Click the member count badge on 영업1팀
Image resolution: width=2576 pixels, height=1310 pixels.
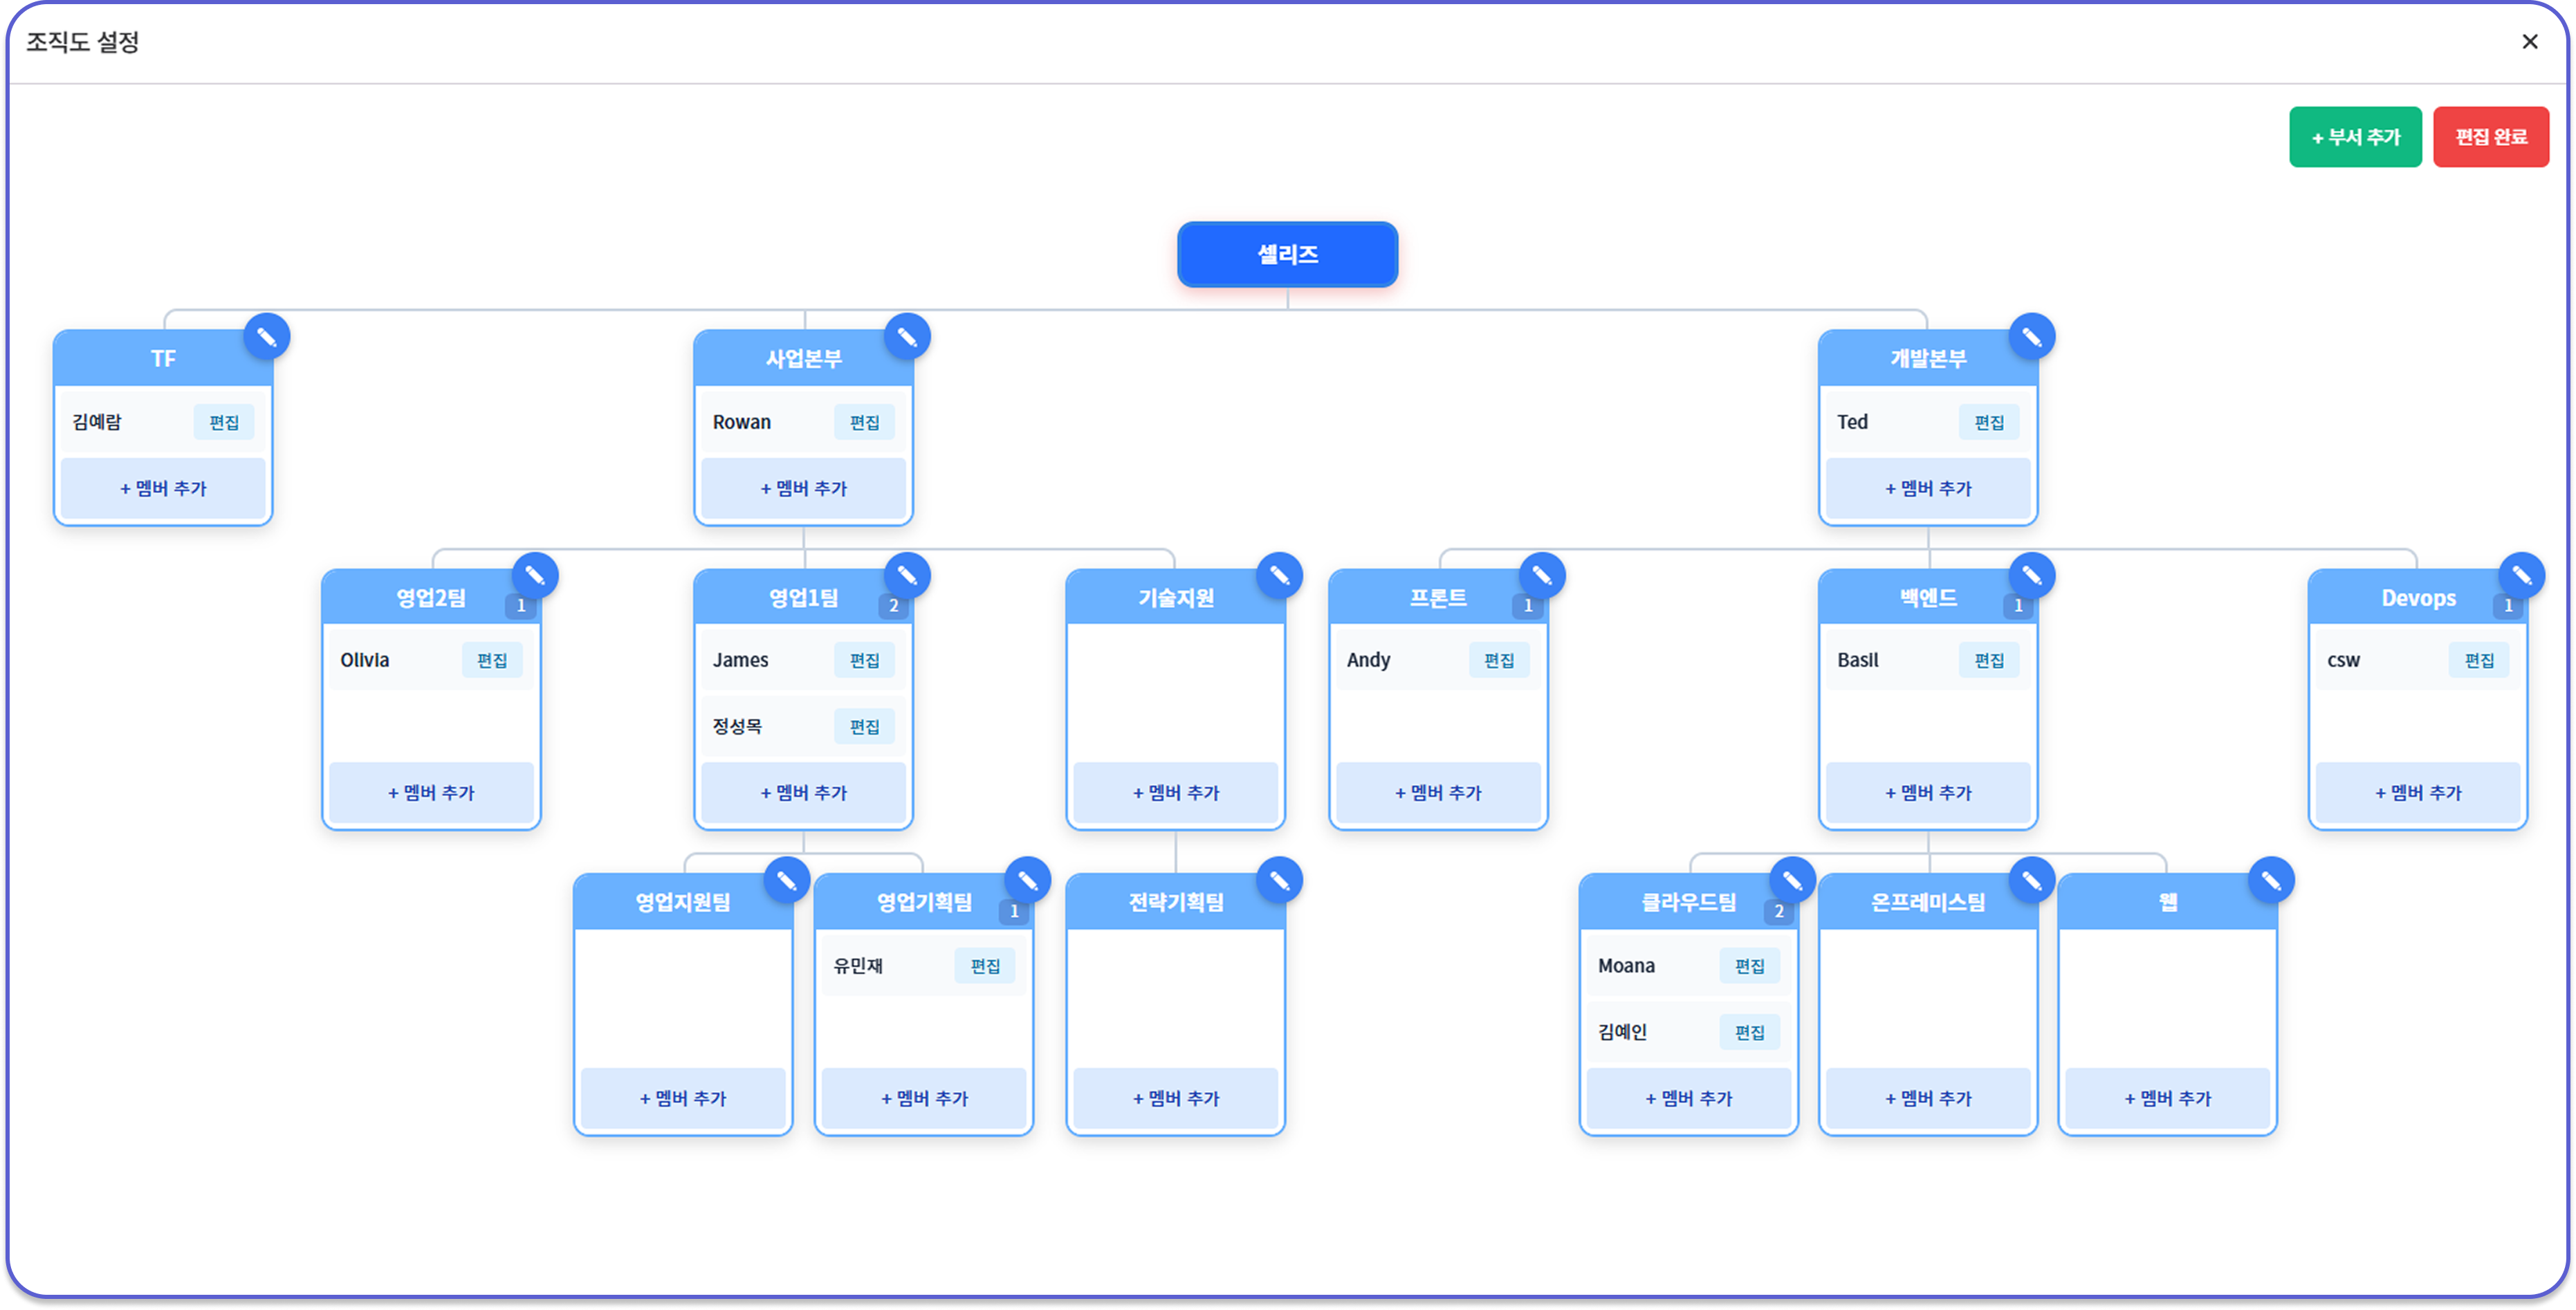(894, 606)
